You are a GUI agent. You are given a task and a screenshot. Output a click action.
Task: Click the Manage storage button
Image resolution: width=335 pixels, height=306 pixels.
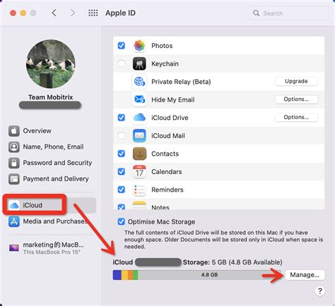305,275
